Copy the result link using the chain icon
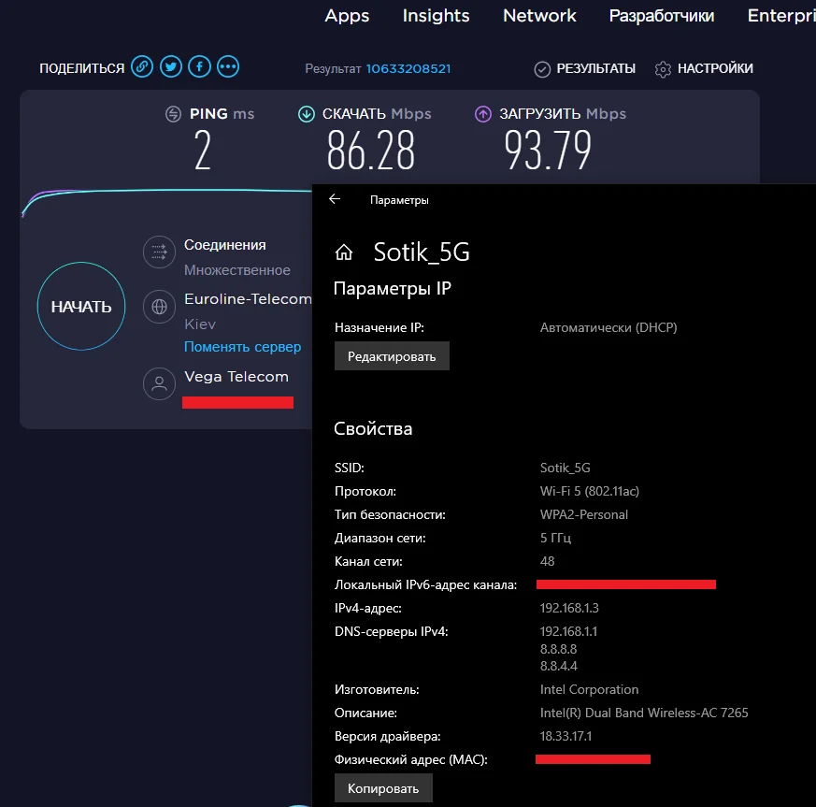The image size is (816, 807). pyautogui.click(x=142, y=66)
